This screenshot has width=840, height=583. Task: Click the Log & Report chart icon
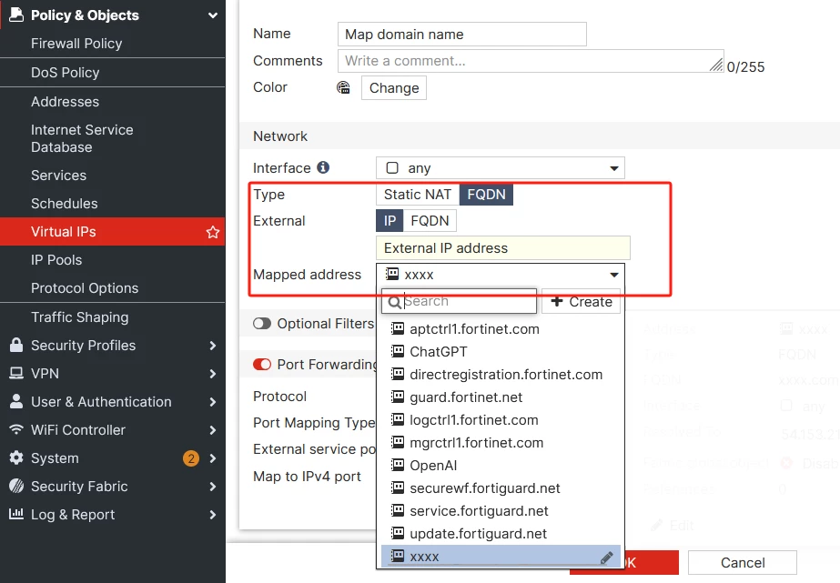16,514
